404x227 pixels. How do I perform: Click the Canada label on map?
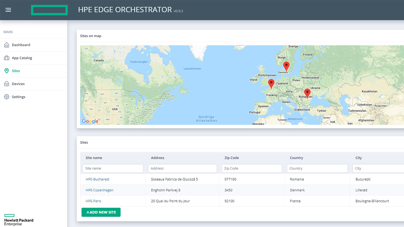click(x=99, y=60)
